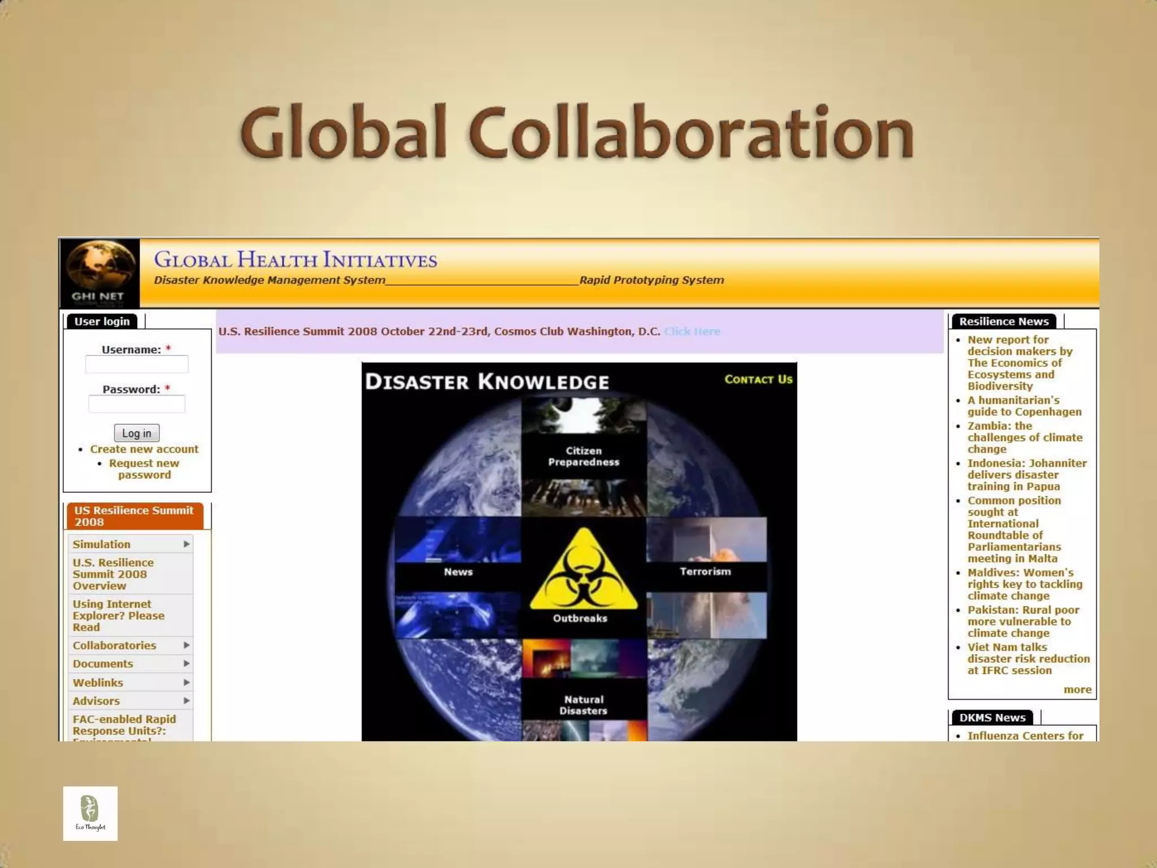This screenshot has height=868, width=1157.
Task: Select the Simulation menu item
Action: (x=102, y=544)
